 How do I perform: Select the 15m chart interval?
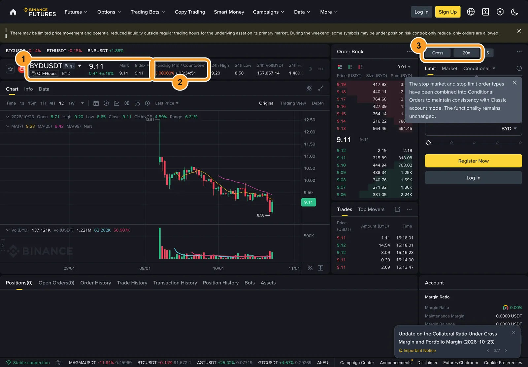[x=32, y=103]
